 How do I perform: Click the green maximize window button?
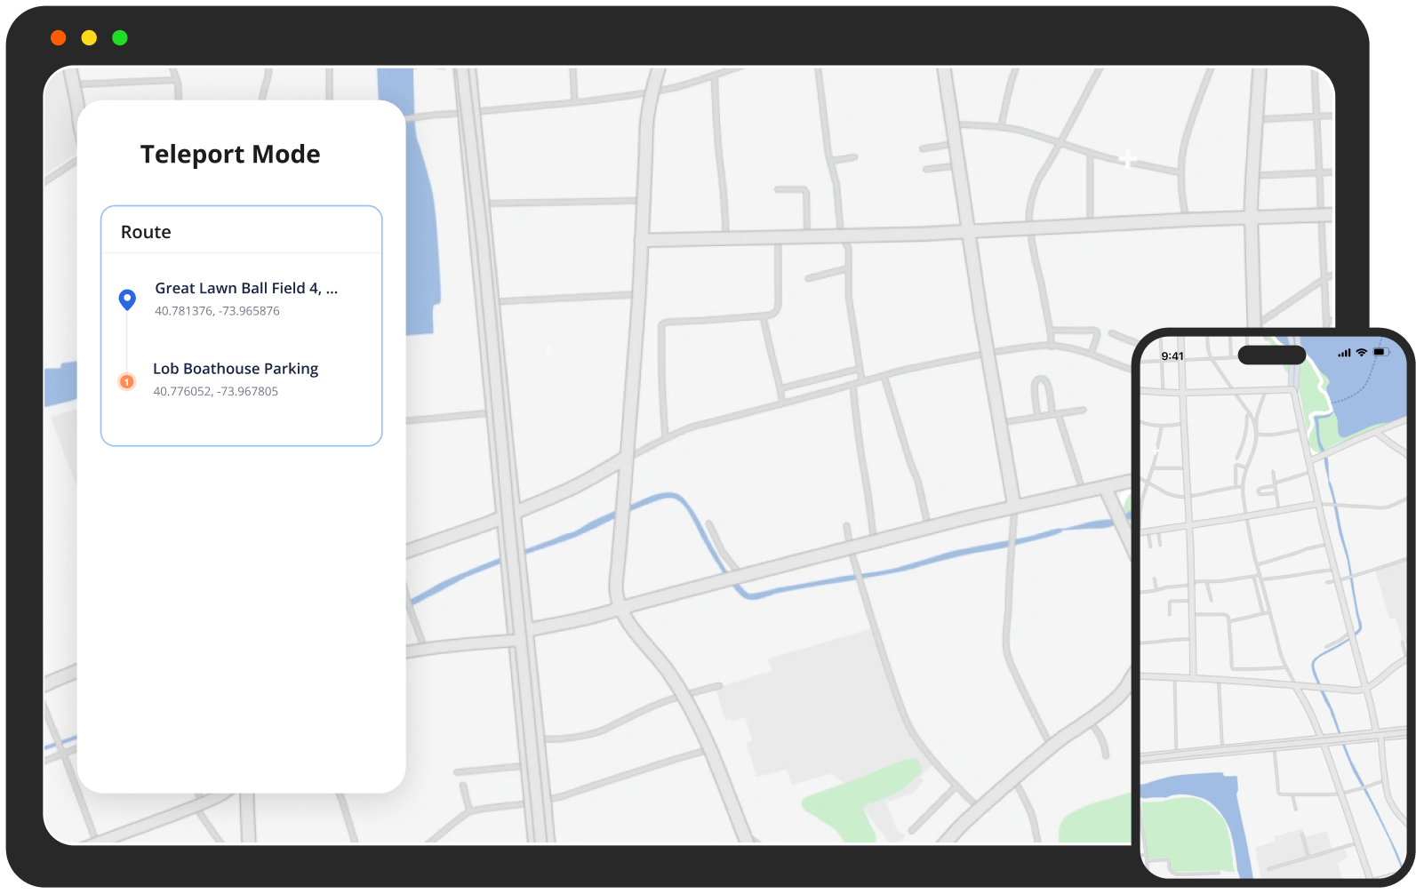[x=120, y=37]
